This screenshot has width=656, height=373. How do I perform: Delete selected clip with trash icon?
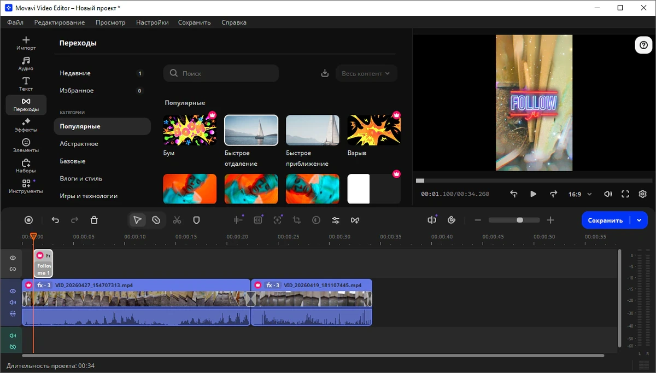point(94,220)
